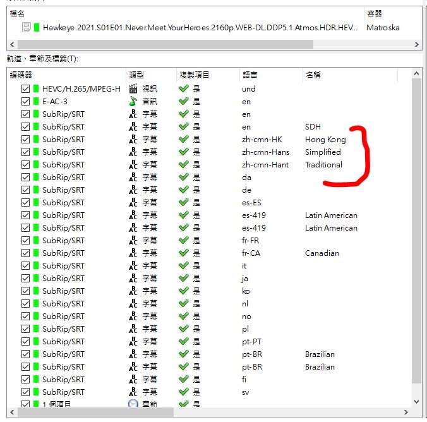Image resolution: width=427 pixels, height=422 pixels.
Task: Click the up arrow of the tracks vertical scrollbar
Action: 416,73
